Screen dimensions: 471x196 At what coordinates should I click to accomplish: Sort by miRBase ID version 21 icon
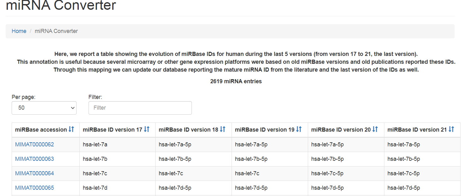point(451,129)
